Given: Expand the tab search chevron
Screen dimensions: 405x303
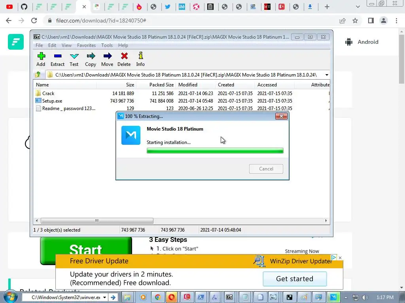Looking at the screenshot, I should coord(358,7).
